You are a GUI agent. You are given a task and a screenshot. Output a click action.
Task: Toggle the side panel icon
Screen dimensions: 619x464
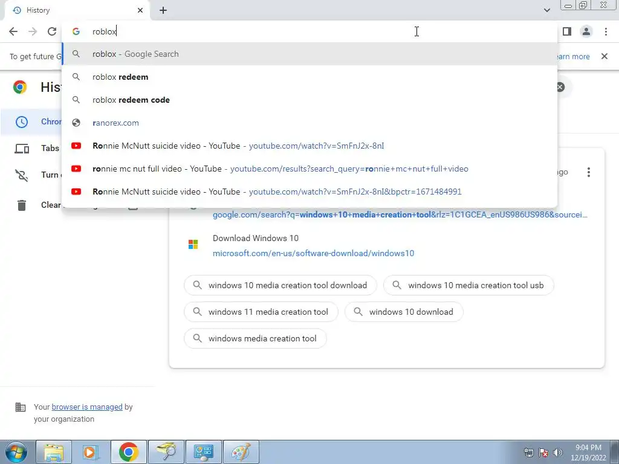point(567,31)
